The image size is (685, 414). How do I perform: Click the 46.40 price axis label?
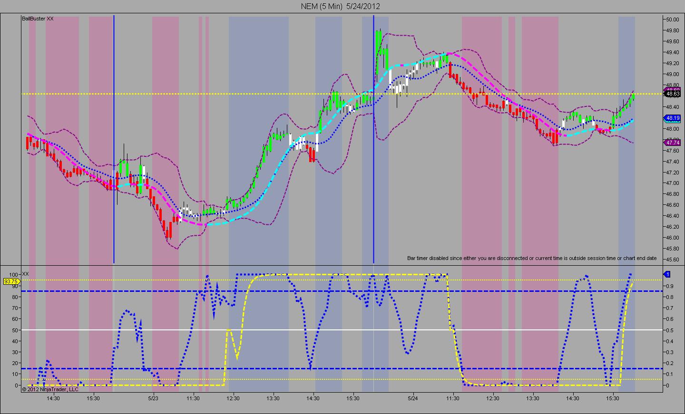click(x=673, y=216)
